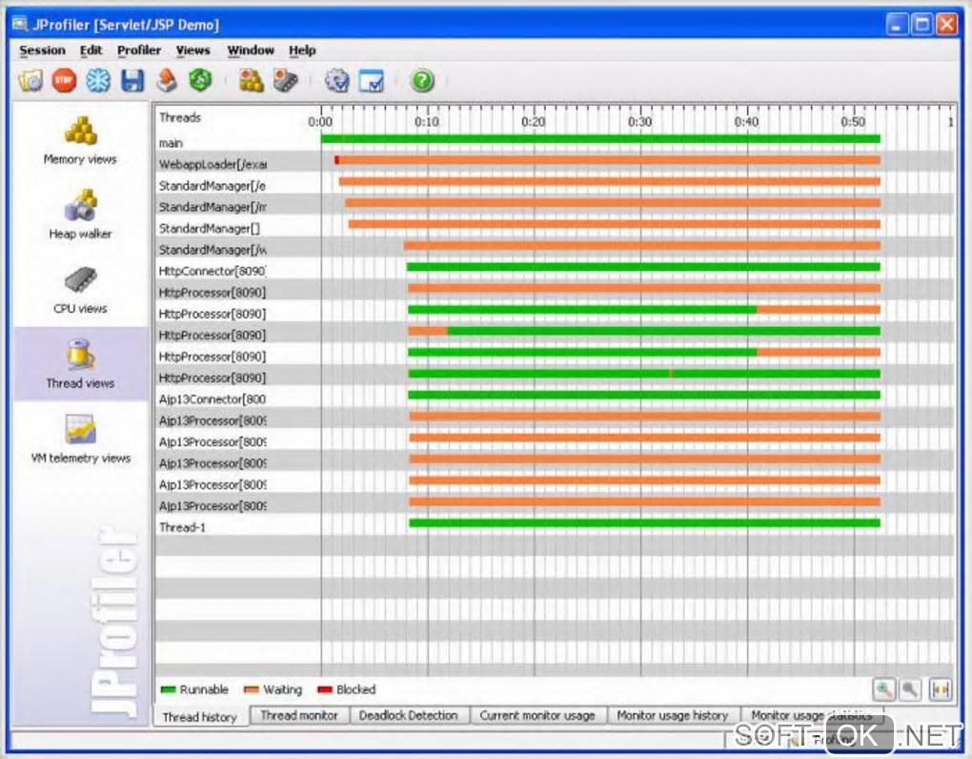
Task: Click the orange Waiting legend swatch
Action: click(251, 689)
